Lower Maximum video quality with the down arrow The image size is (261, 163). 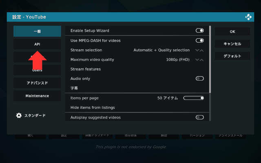(197, 59)
